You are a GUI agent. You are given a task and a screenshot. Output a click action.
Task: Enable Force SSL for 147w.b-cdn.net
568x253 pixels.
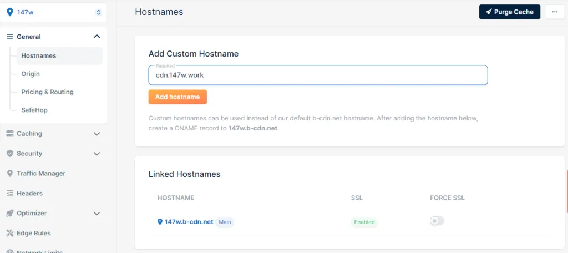[437, 221]
